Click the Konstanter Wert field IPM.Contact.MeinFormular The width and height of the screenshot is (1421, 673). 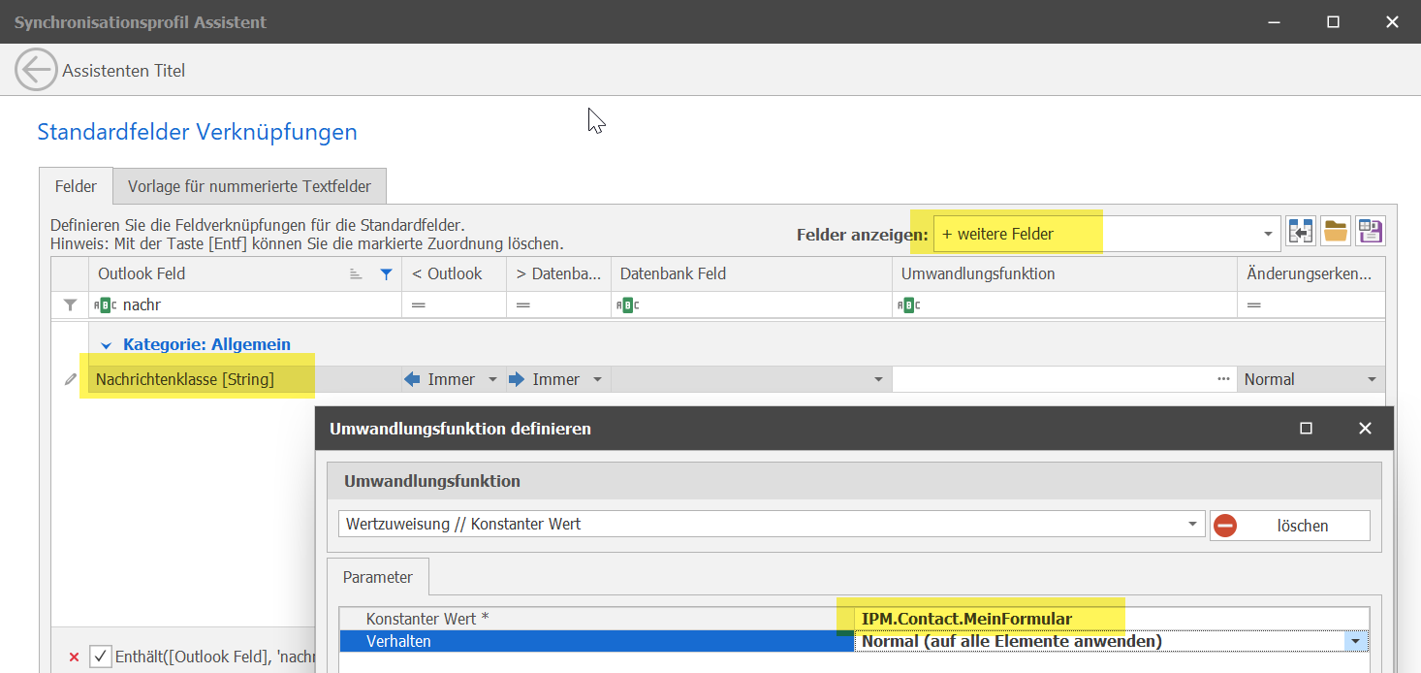pos(1110,619)
